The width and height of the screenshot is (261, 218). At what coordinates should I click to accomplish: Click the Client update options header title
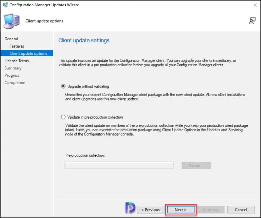(x=44, y=21)
